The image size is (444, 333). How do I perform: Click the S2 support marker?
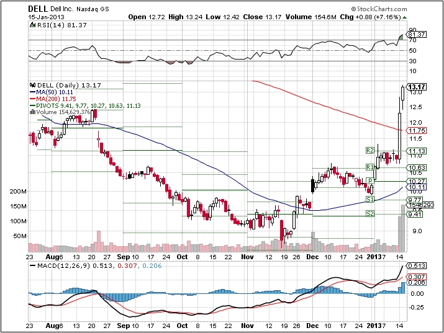[x=370, y=214]
